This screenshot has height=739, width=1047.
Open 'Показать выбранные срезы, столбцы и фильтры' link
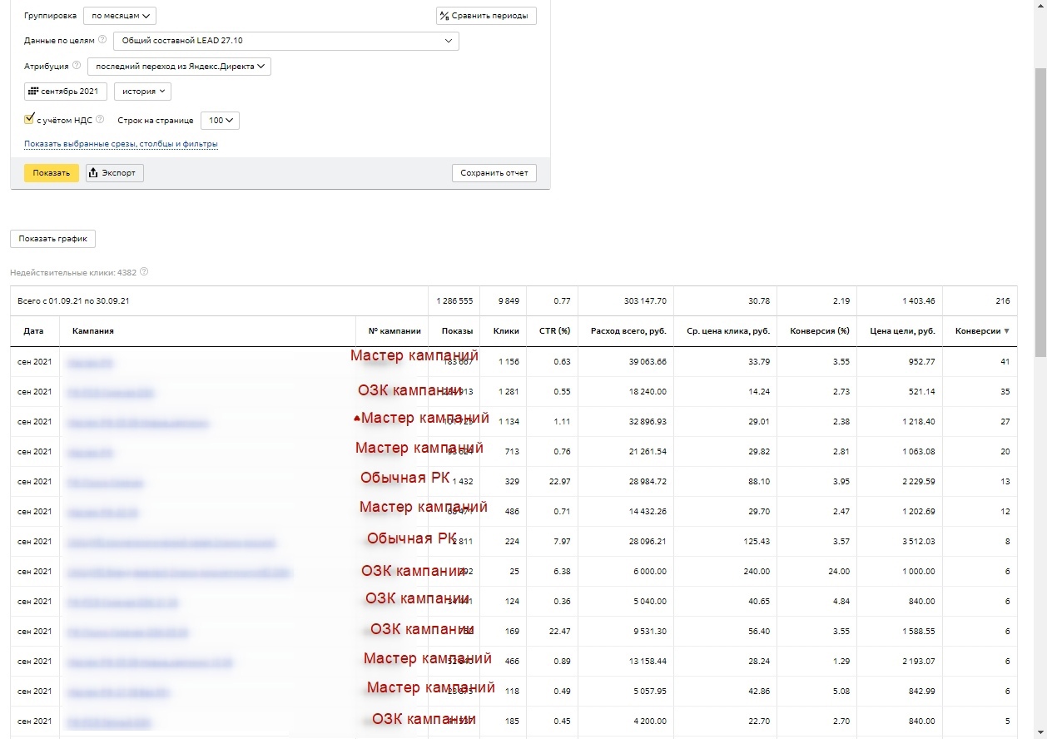point(121,144)
